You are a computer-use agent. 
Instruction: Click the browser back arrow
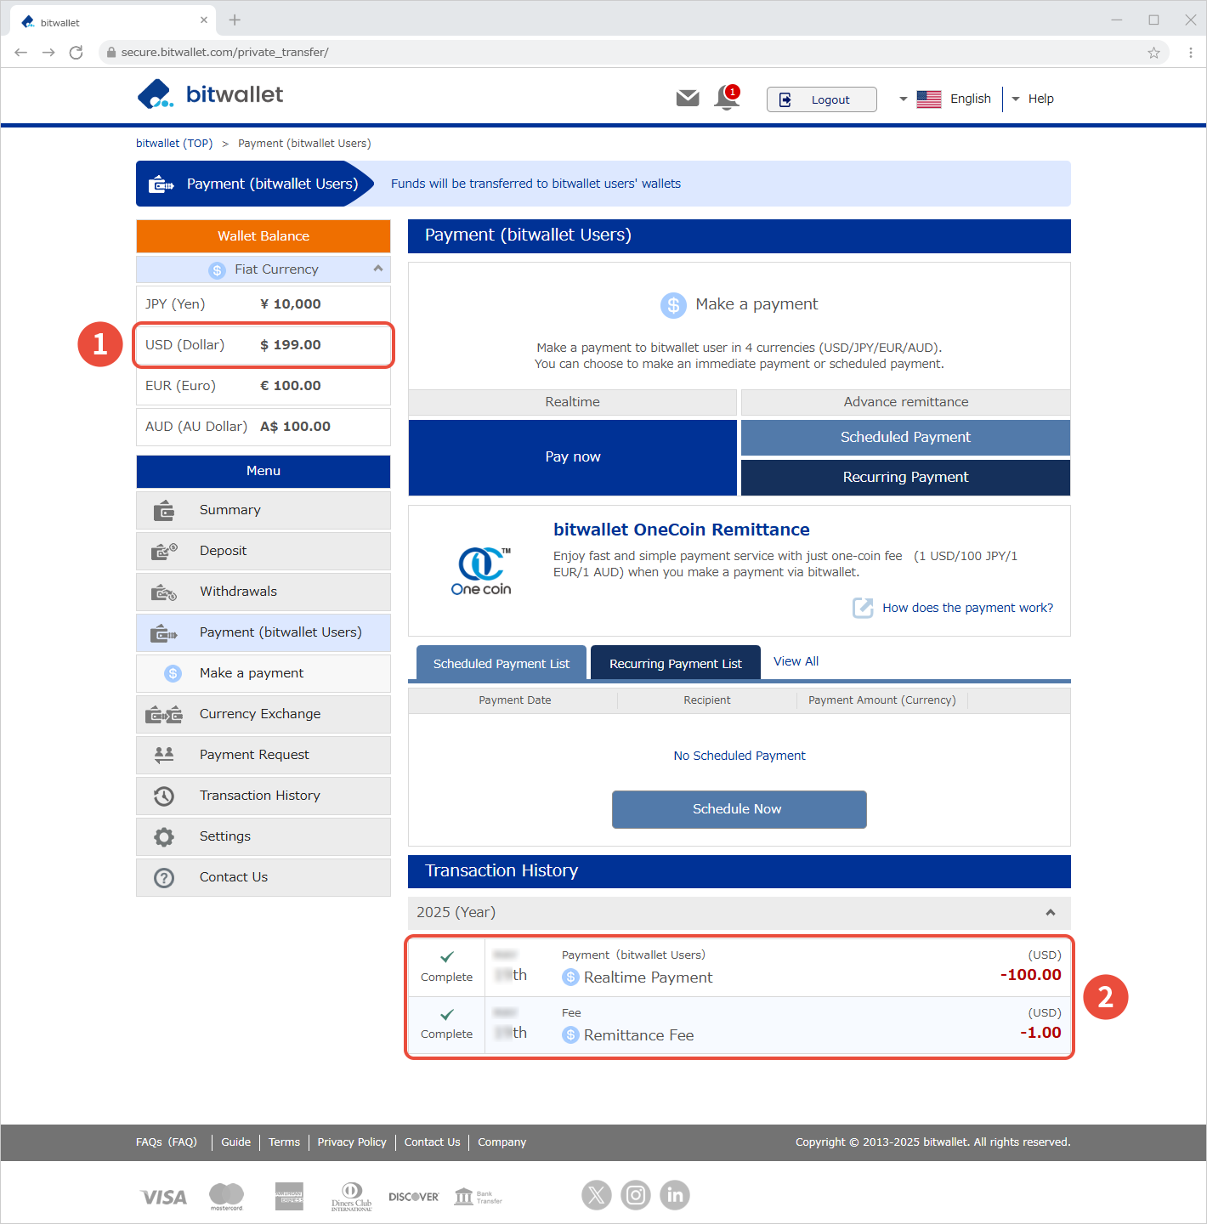pyautogui.click(x=21, y=53)
